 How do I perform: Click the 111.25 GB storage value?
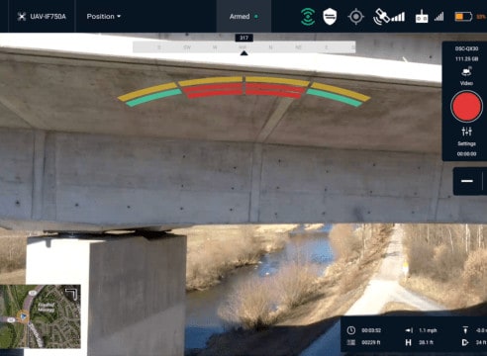point(466,59)
